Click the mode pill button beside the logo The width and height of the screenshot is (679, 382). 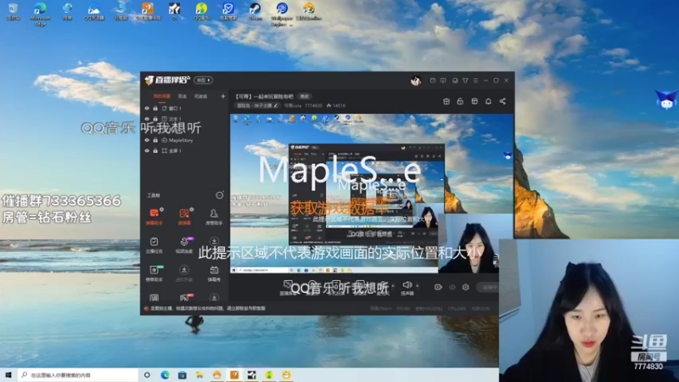point(203,80)
